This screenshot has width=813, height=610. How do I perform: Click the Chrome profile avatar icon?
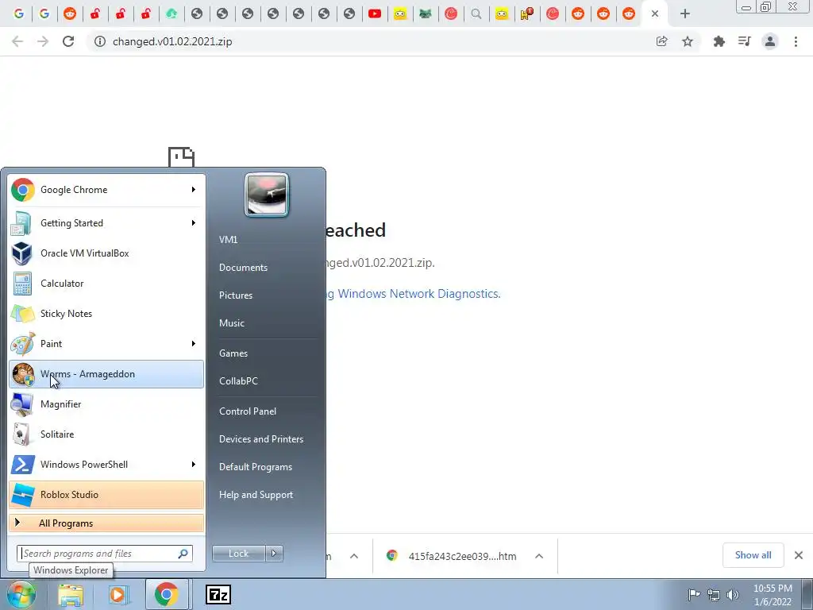[x=770, y=41]
